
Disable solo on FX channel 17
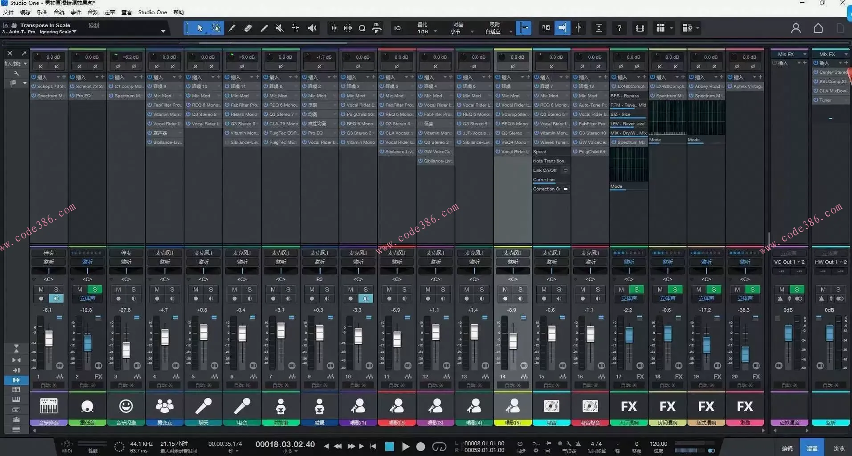[x=636, y=289]
